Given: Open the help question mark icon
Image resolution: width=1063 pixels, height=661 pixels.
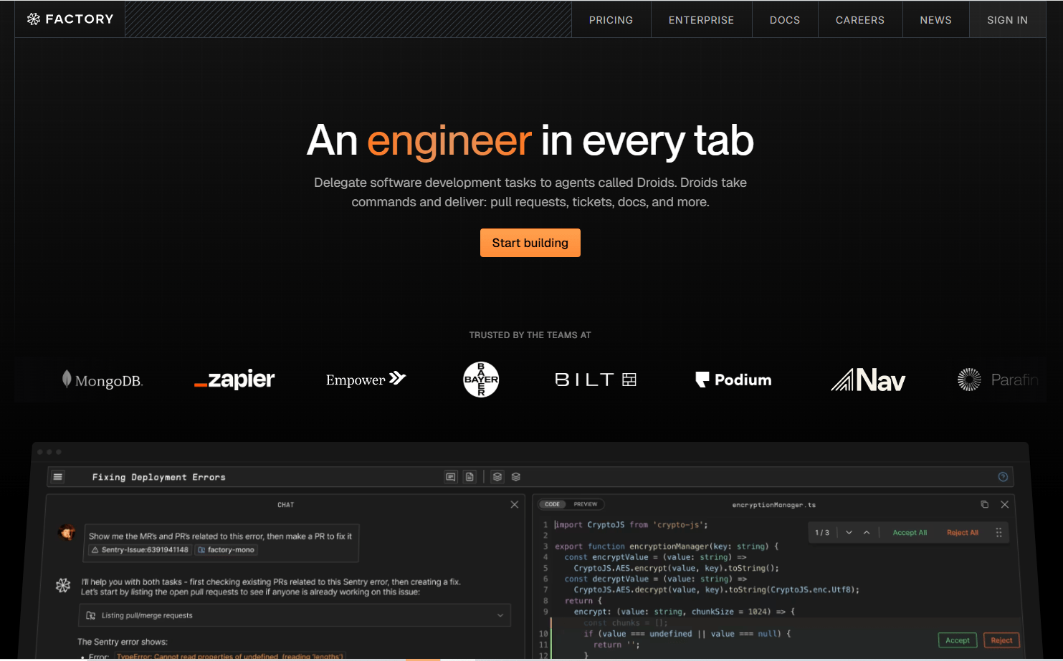Looking at the screenshot, I should (1003, 477).
